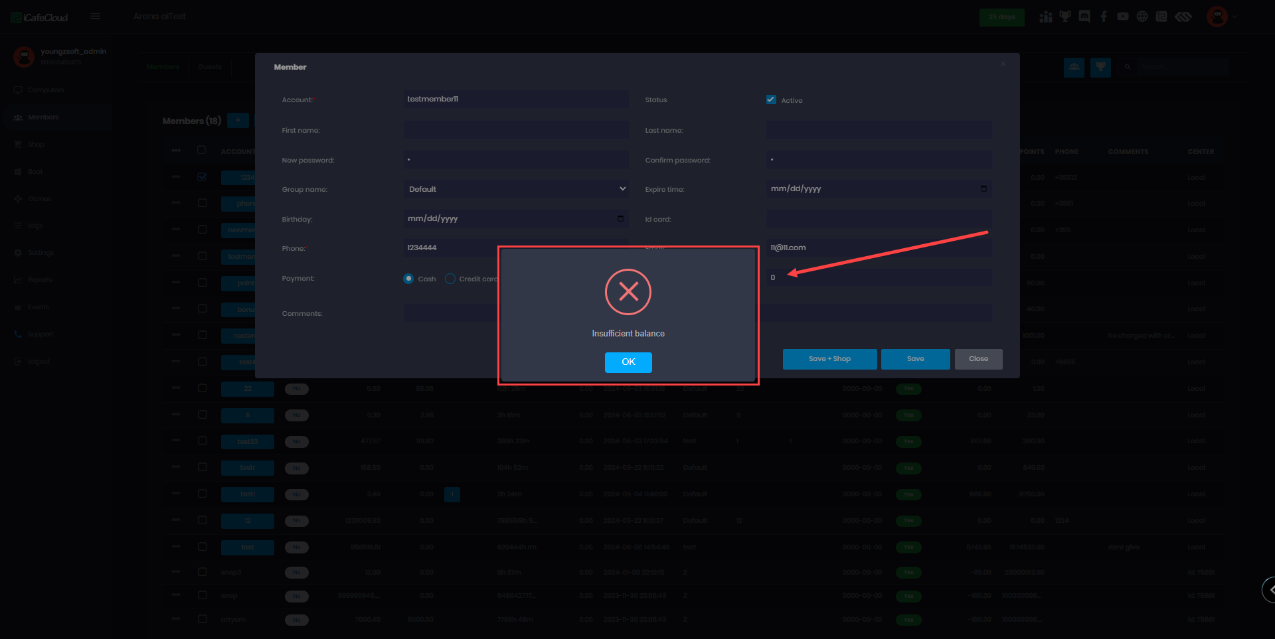Open the Discord icon in top bar
Viewport: 1275px width, 639px height.
point(1084,17)
